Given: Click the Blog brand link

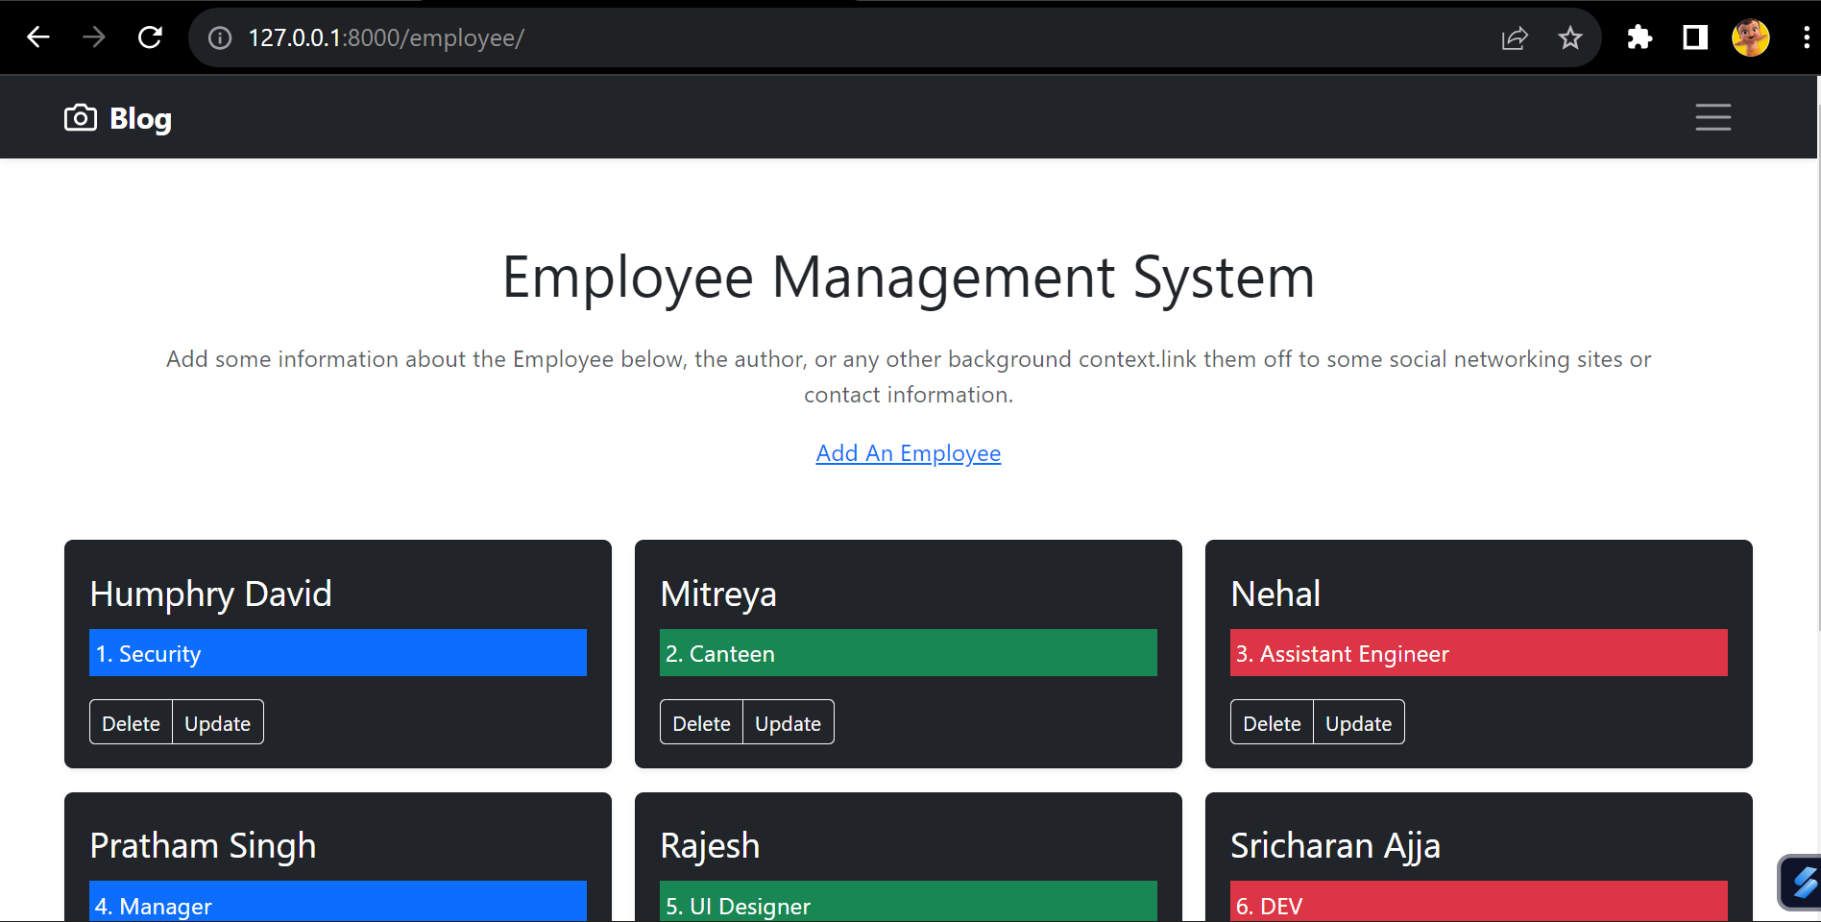Looking at the screenshot, I should [140, 117].
